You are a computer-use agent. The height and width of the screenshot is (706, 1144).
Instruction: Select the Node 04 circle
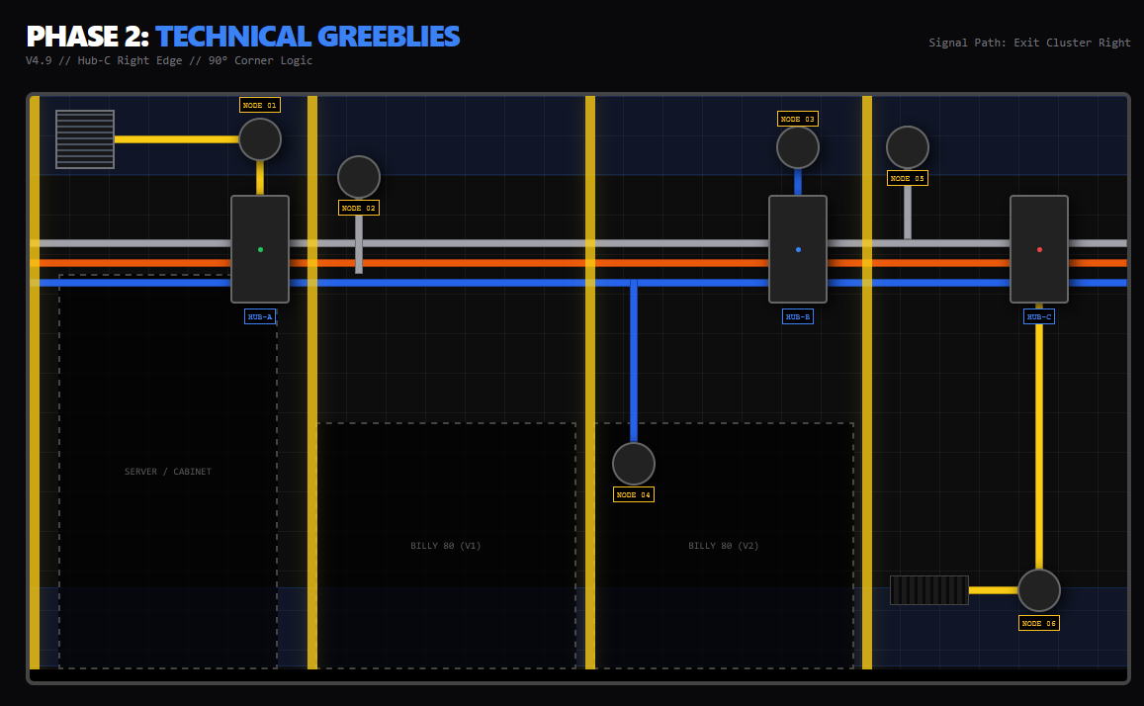634,464
